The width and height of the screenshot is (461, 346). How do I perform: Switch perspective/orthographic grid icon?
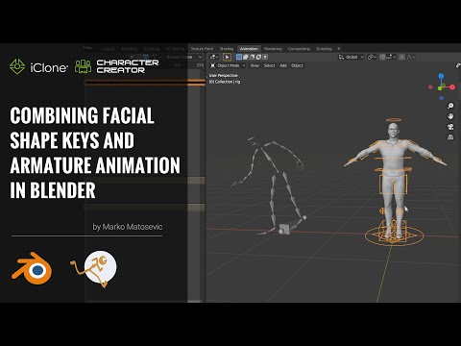click(450, 137)
